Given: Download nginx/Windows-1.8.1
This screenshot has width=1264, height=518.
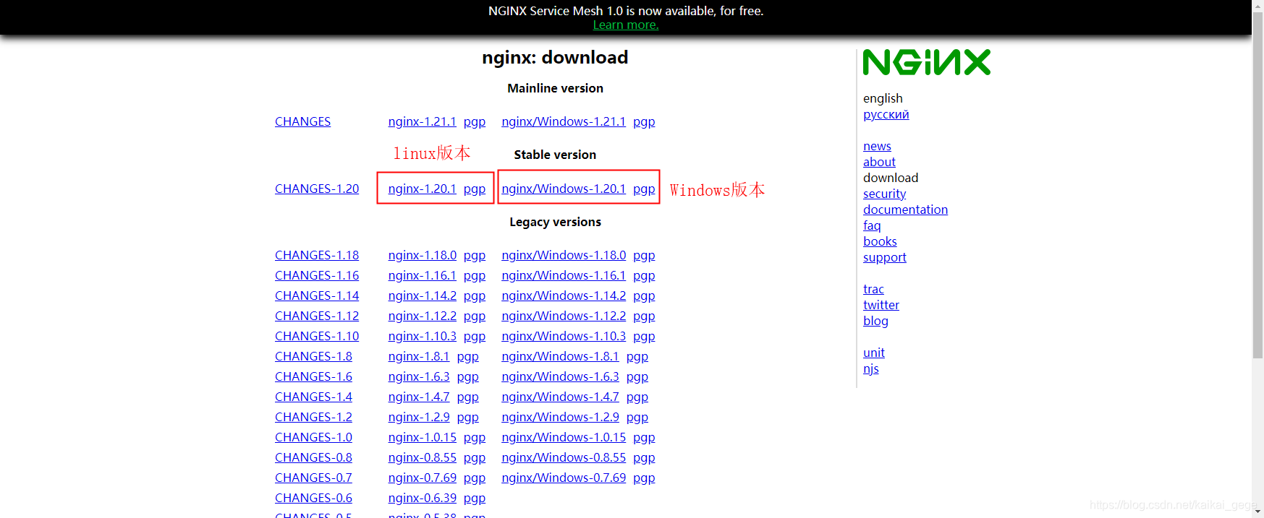Looking at the screenshot, I should coord(560,356).
